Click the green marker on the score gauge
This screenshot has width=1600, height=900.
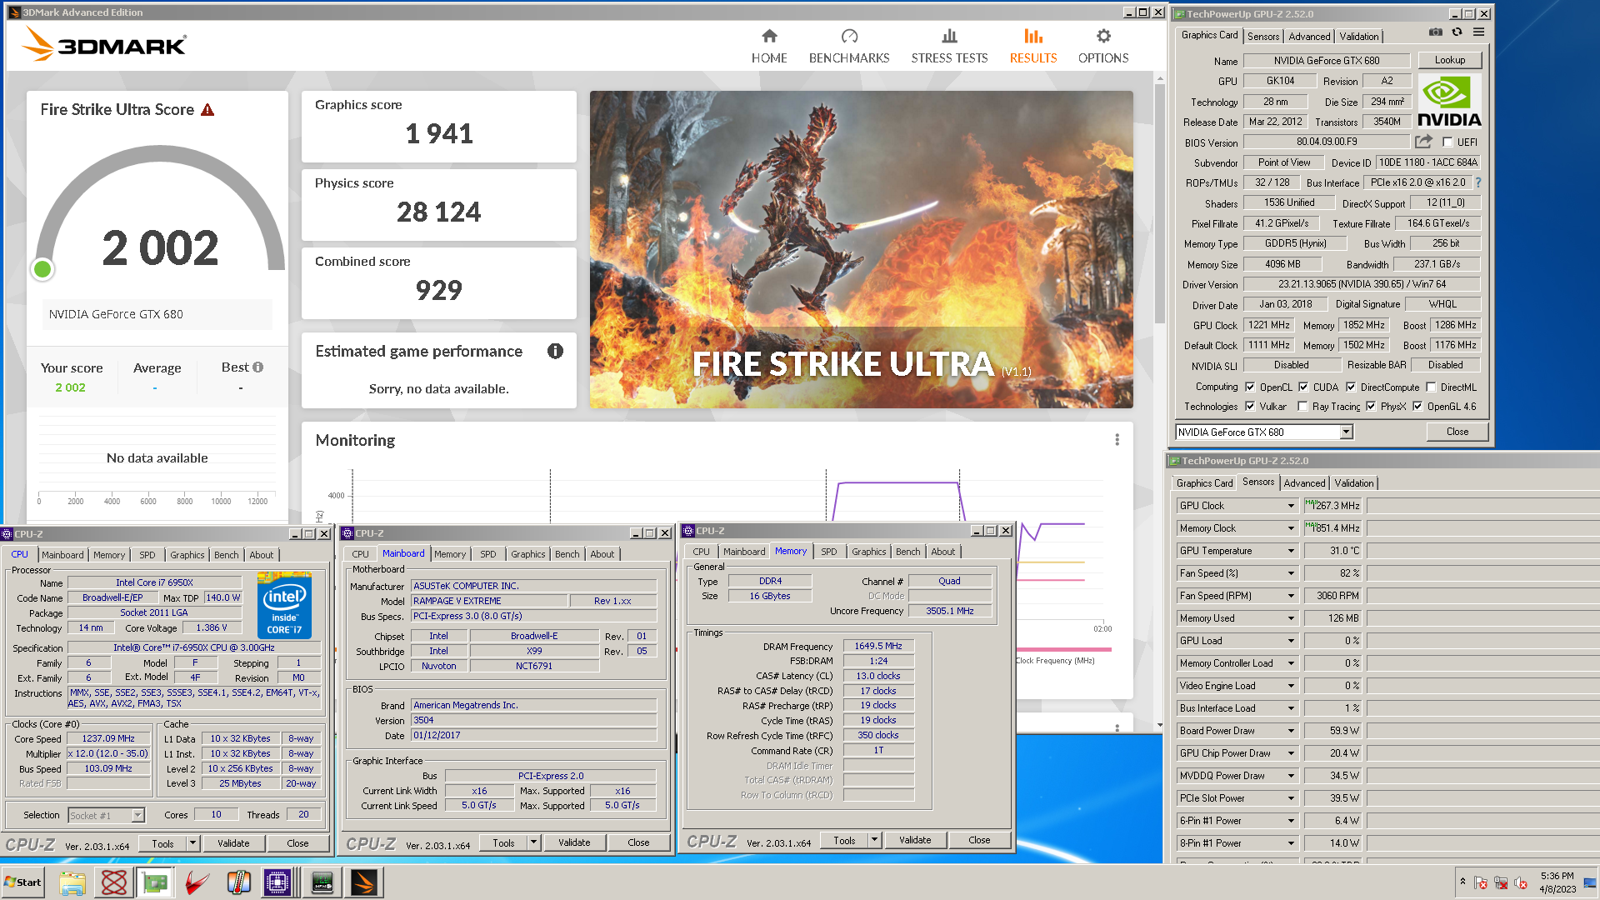pos(42,269)
